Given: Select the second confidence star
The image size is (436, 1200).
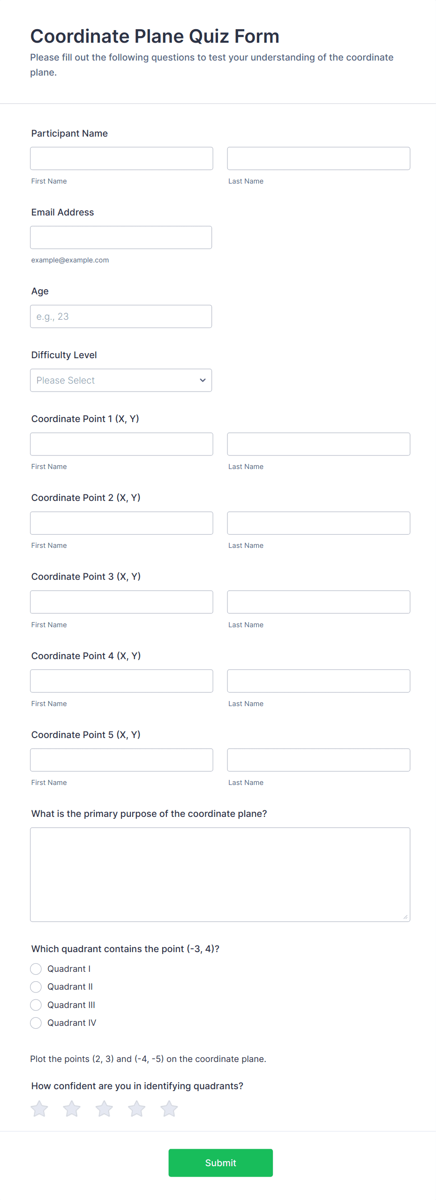Looking at the screenshot, I should (x=72, y=1109).
